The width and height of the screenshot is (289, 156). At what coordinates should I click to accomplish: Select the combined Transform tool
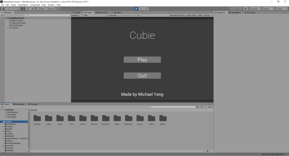[28, 9]
